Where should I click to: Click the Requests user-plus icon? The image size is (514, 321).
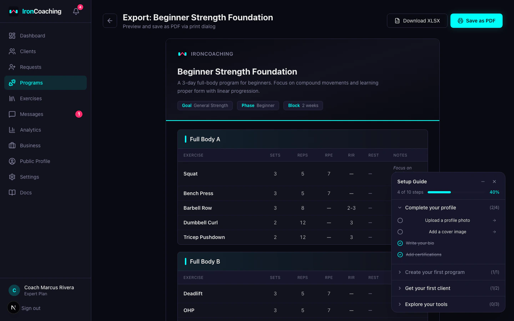pyautogui.click(x=12, y=67)
